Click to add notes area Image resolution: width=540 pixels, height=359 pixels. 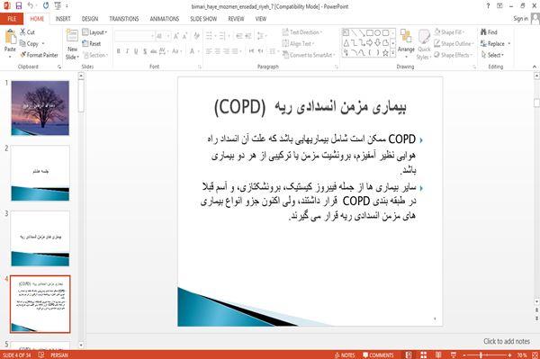pyautogui.click(x=506, y=341)
